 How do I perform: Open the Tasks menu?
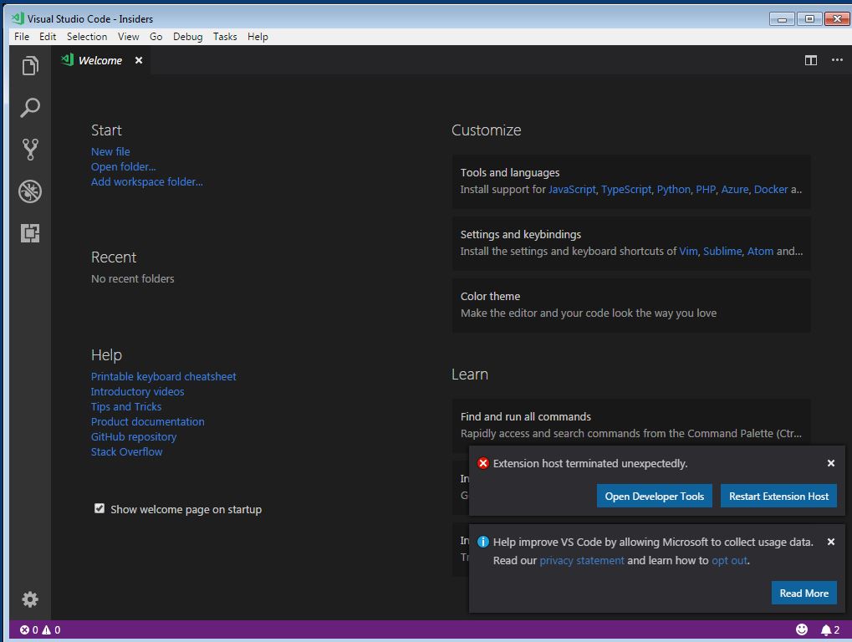pyautogui.click(x=225, y=37)
